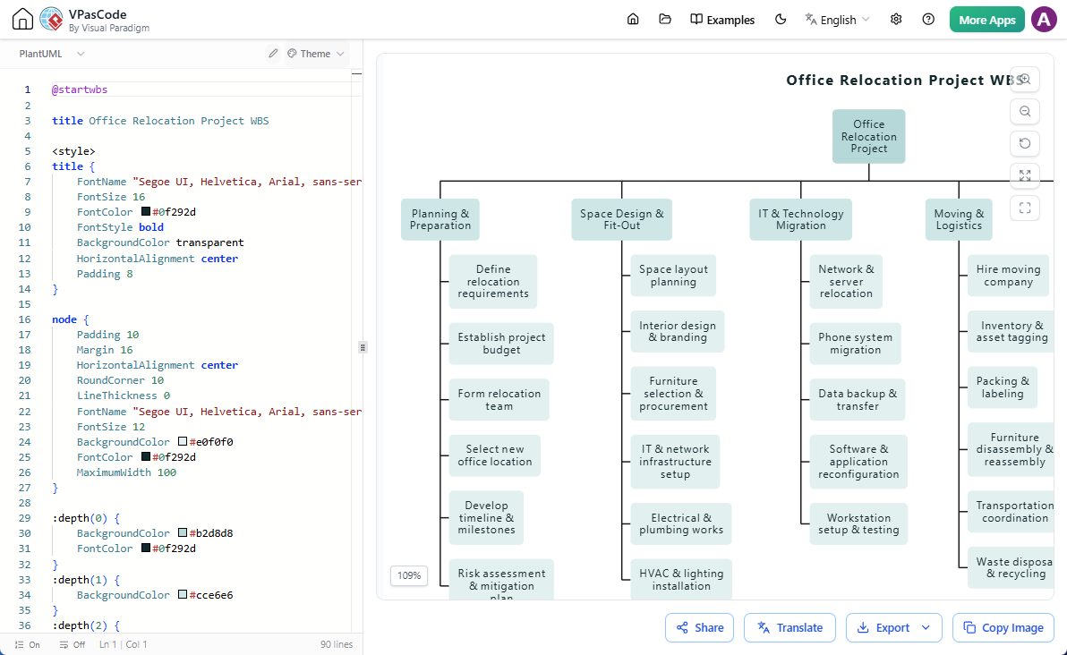The width and height of the screenshot is (1067, 655).
Task: Click the Share button label
Action: [x=709, y=628]
